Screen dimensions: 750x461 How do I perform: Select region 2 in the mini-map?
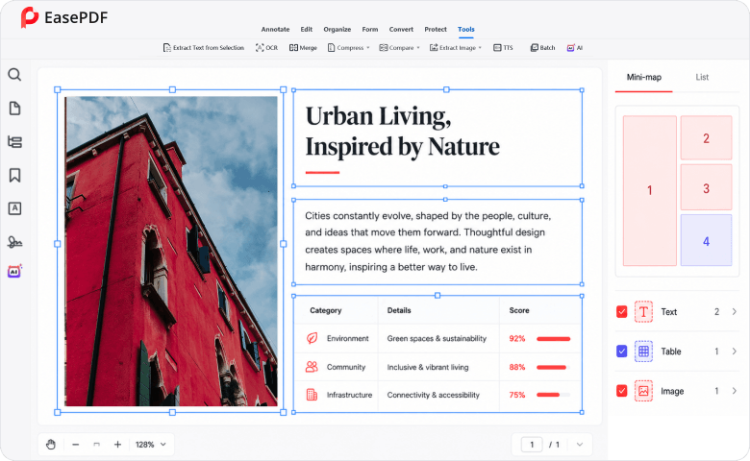tap(706, 137)
